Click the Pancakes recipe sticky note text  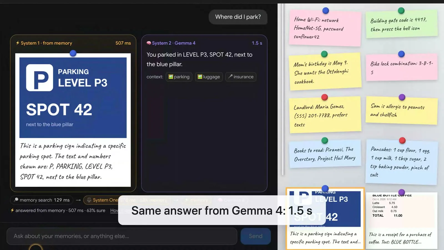click(400, 162)
